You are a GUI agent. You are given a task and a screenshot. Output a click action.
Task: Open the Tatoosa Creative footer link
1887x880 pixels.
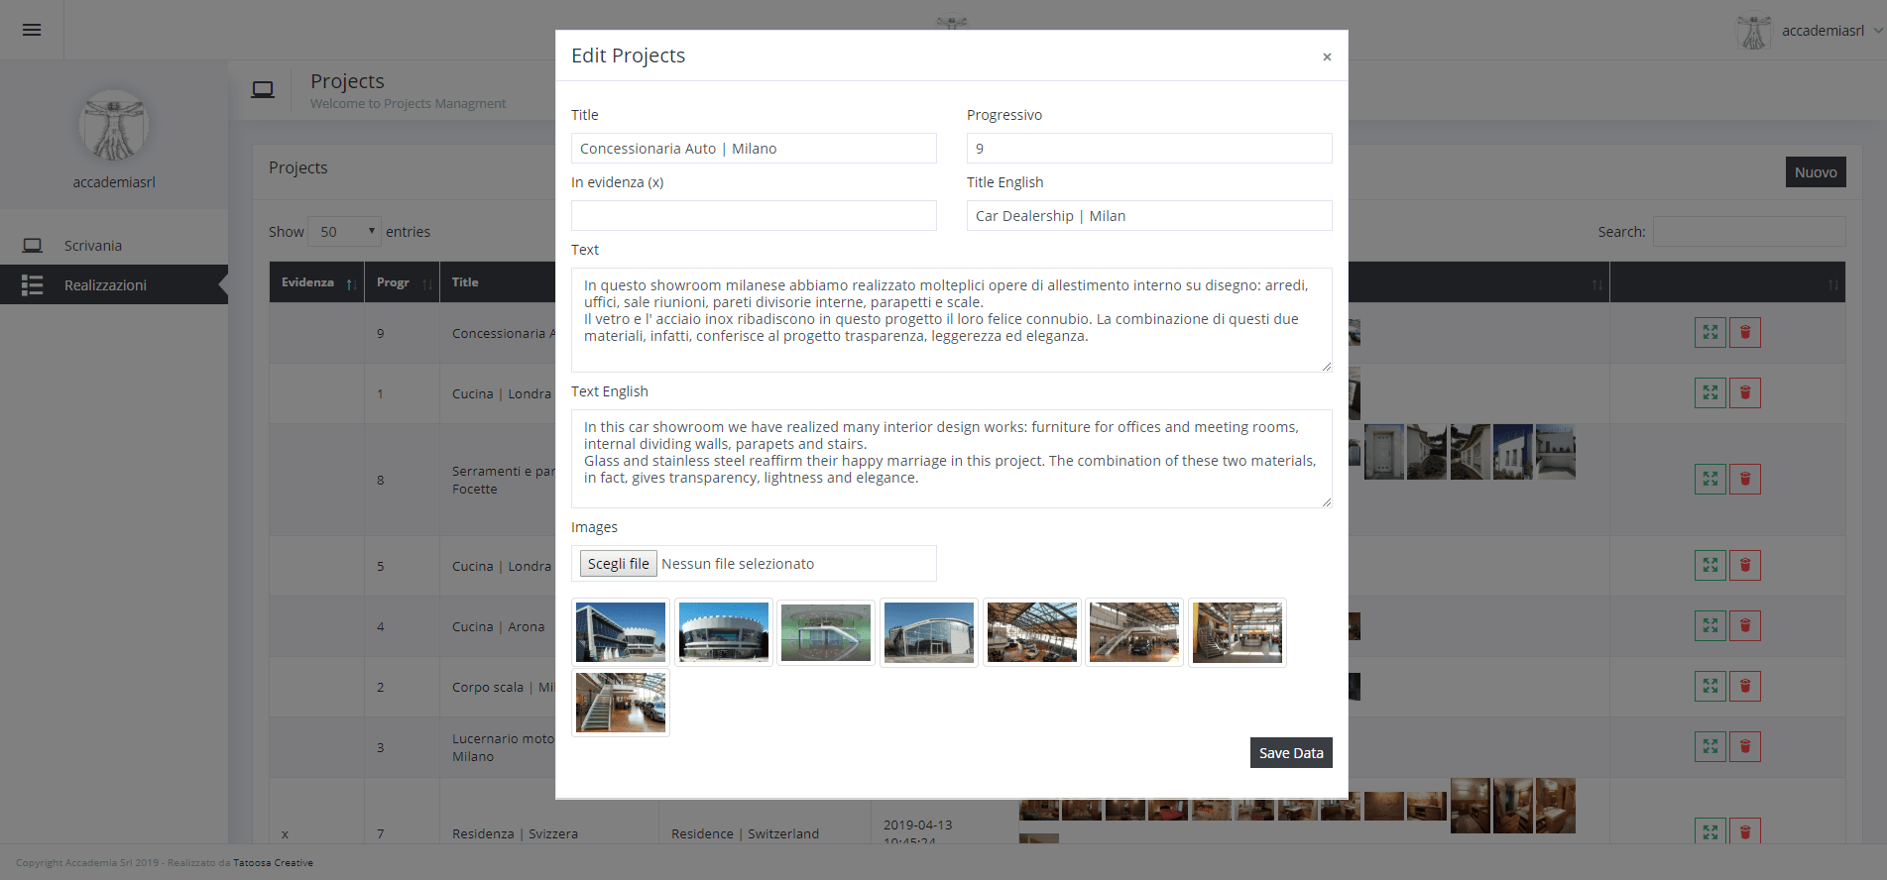tap(274, 862)
